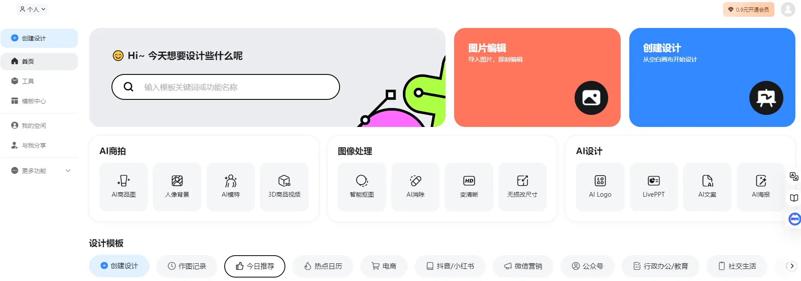801x281 pixels.
Task: Open the AI商品图 tool
Action: (124, 187)
